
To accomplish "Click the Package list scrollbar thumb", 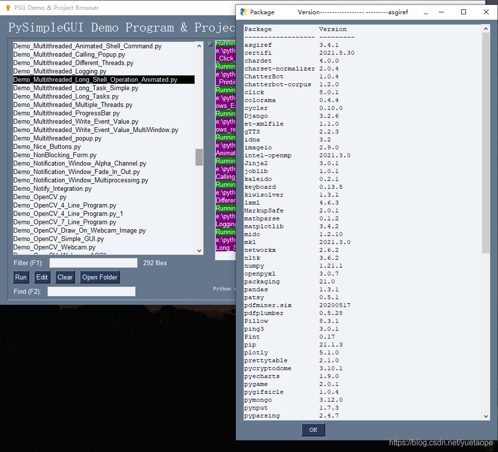I will click(x=486, y=143).
